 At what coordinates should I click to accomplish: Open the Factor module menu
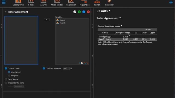[x=97, y=3]
